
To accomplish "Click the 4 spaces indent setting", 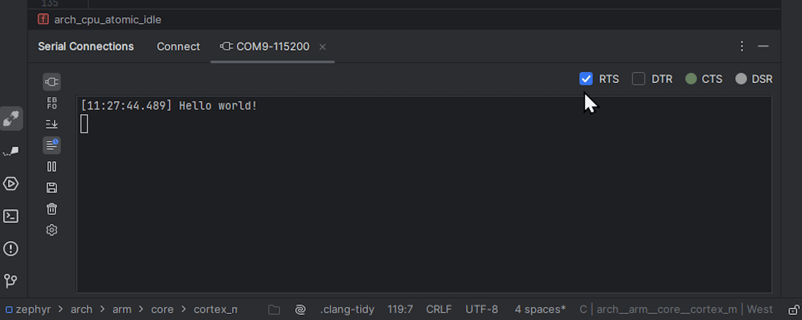I will click(x=540, y=309).
